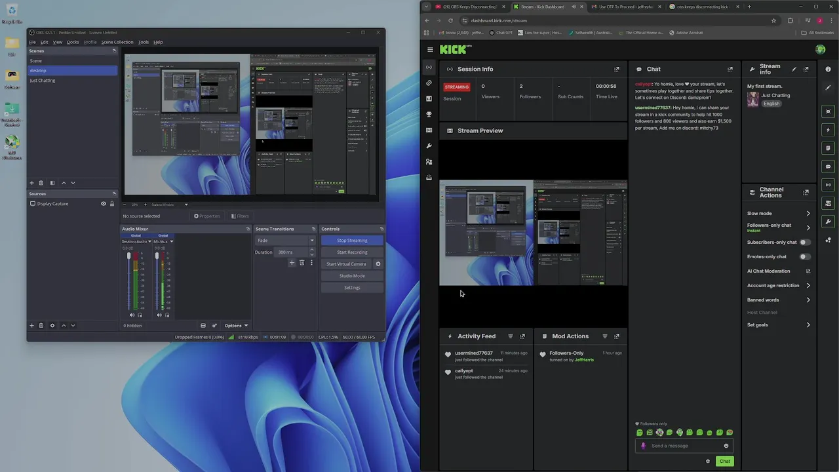
Task: Open OBS Settings from Controls
Action: click(x=352, y=288)
